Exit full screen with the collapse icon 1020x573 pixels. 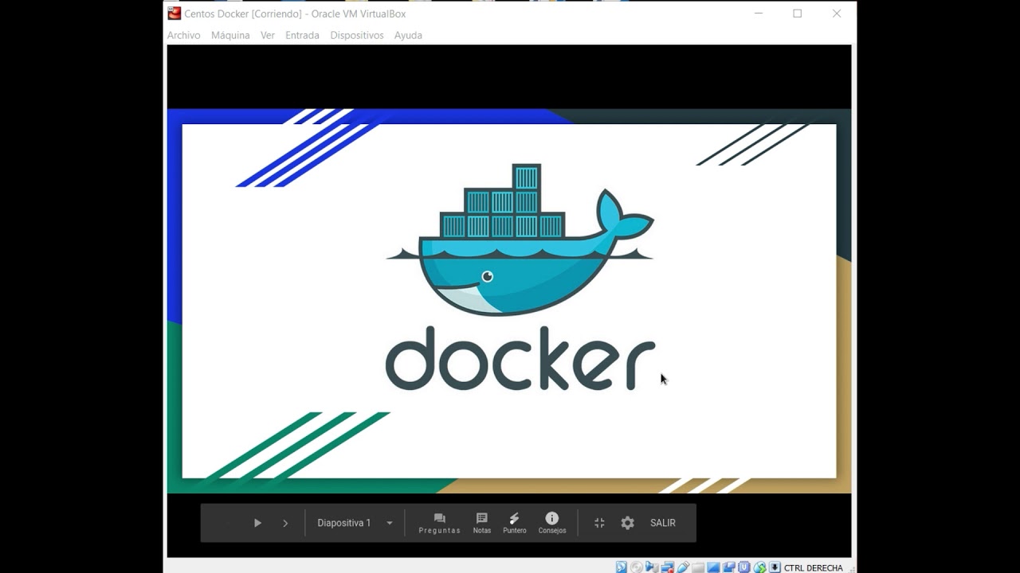pyautogui.click(x=599, y=523)
